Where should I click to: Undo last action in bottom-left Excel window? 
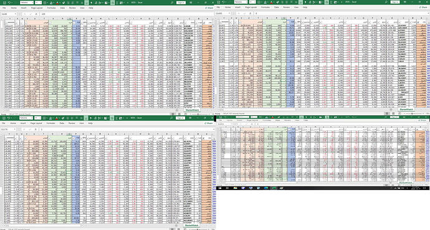tap(9, 118)
